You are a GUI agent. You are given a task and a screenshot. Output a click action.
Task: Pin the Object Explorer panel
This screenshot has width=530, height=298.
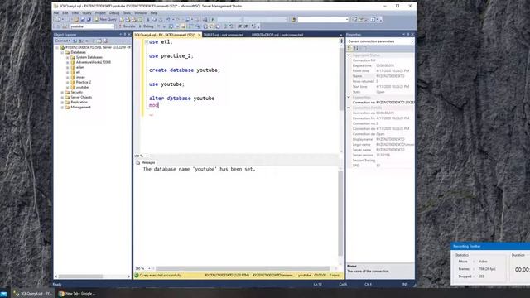click(125, 35)
